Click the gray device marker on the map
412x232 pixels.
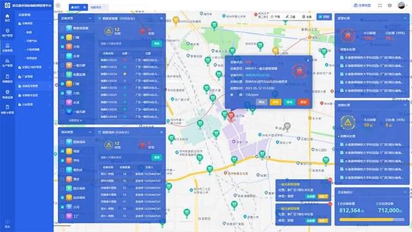[287, 126]
